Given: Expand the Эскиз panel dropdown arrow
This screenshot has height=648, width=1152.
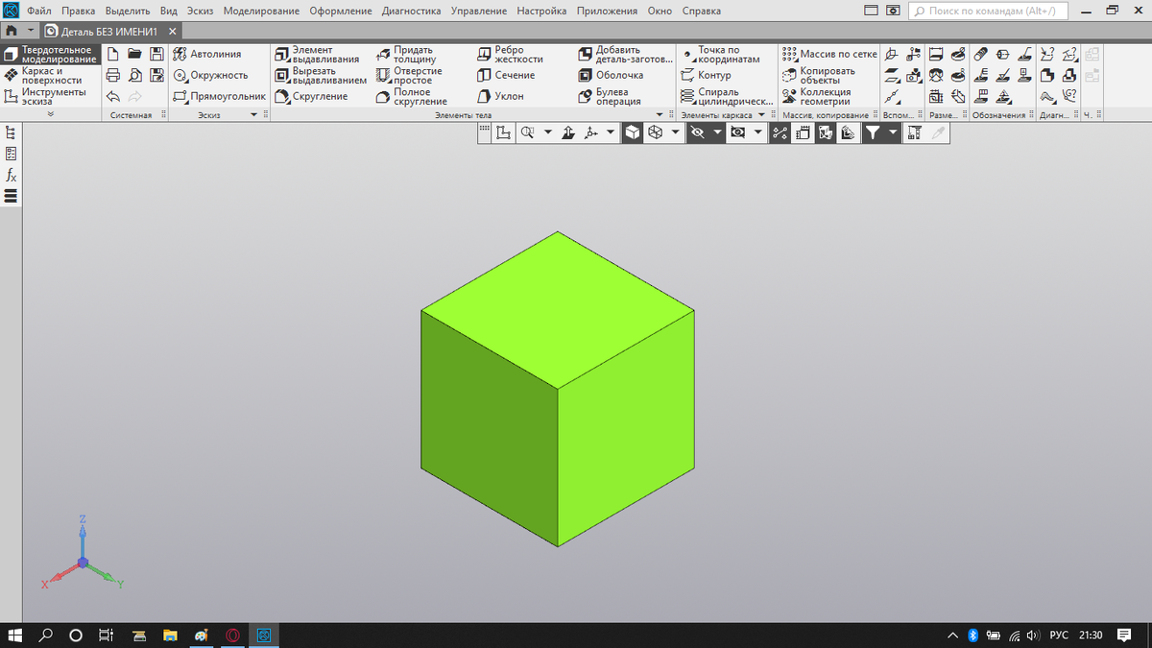Looking at the screenshot, I should pos(254,114).
